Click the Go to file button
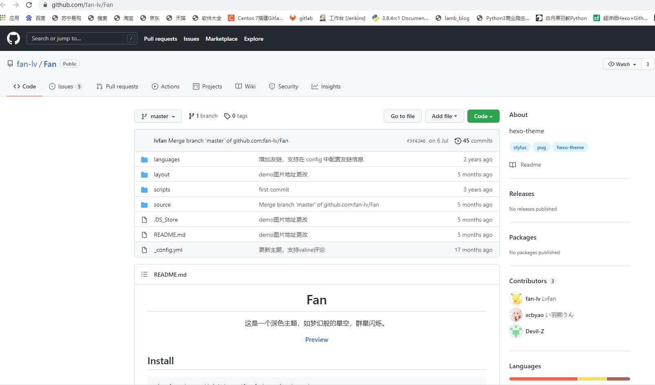655x385 pixels. 403,116
